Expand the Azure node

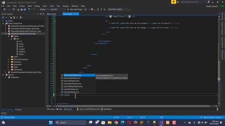(x=3, y=21)
